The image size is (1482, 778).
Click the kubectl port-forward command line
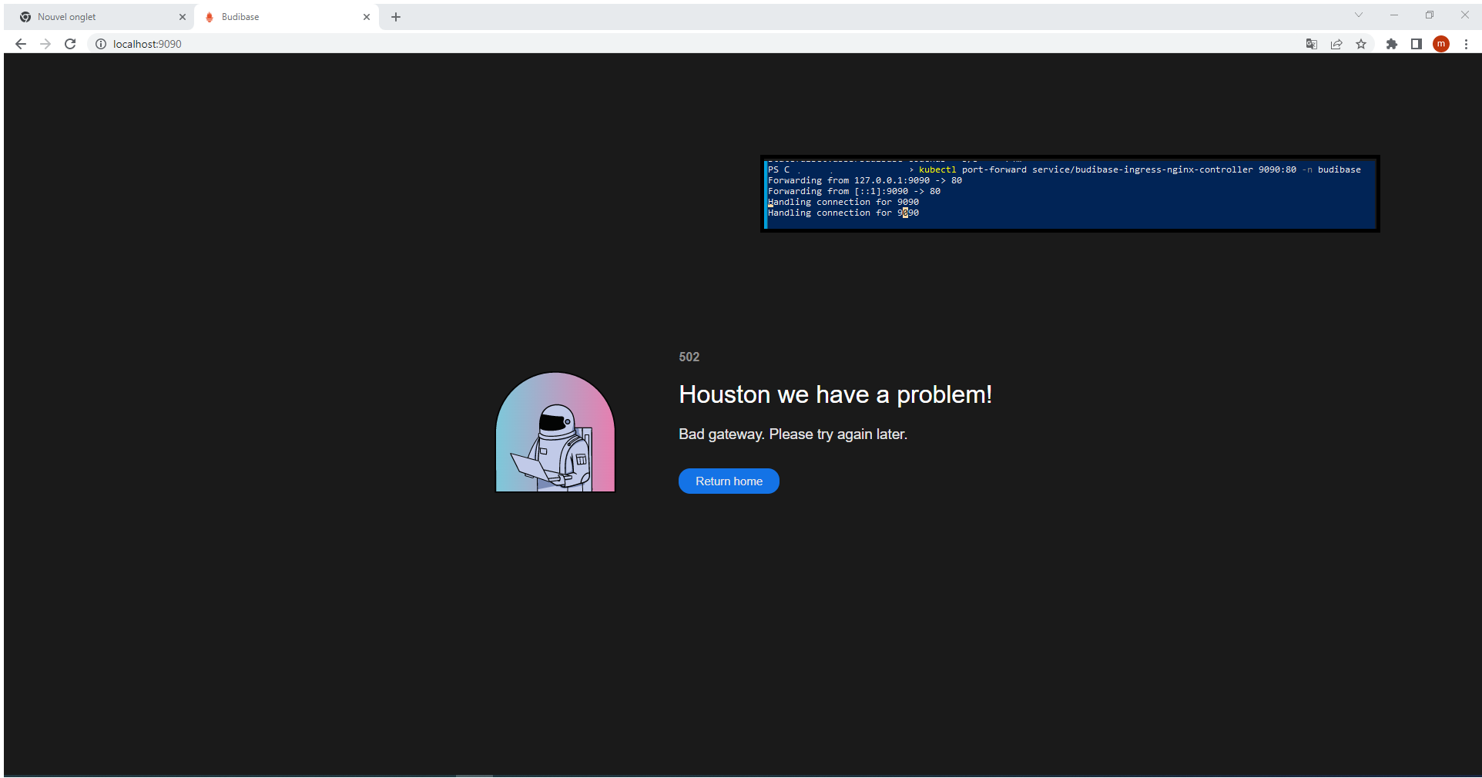click(1065, 169)
